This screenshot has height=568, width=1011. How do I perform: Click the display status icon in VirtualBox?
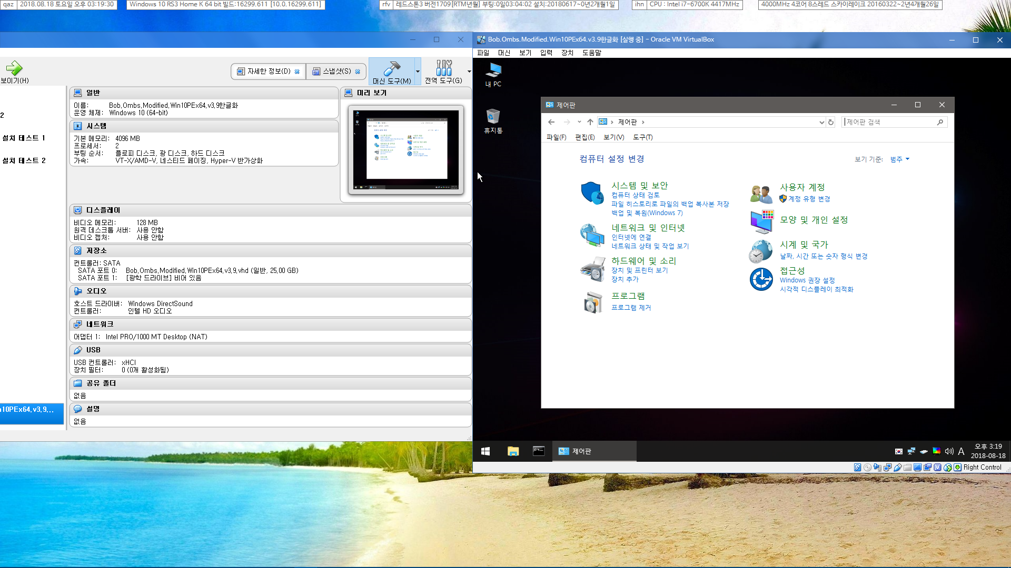tap(917, 468)
